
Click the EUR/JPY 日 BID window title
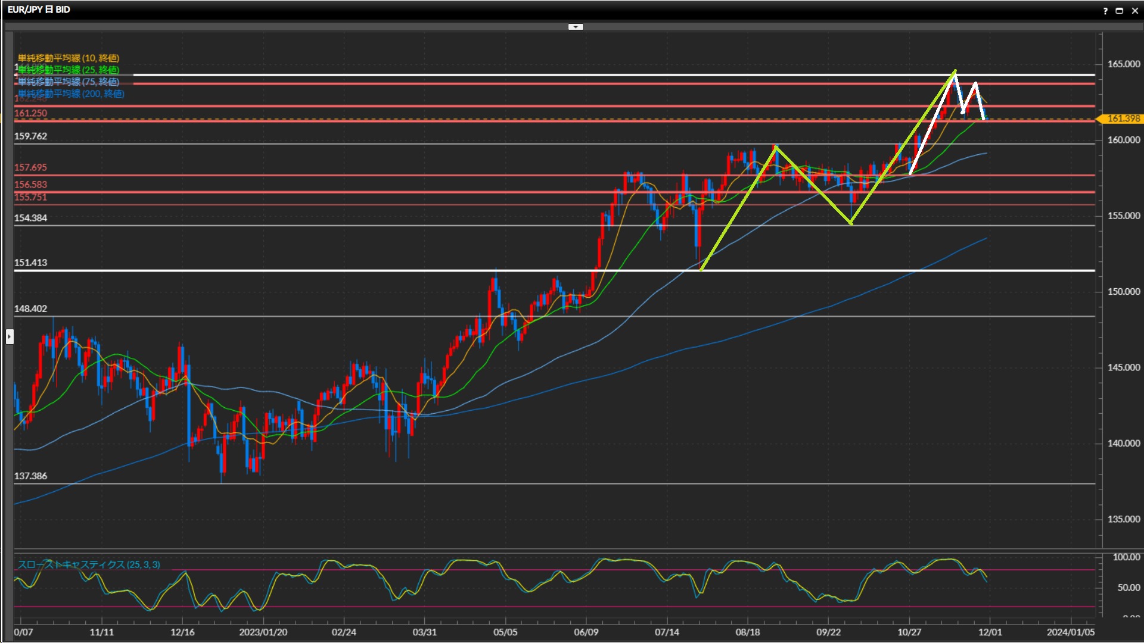coord(39,10)
